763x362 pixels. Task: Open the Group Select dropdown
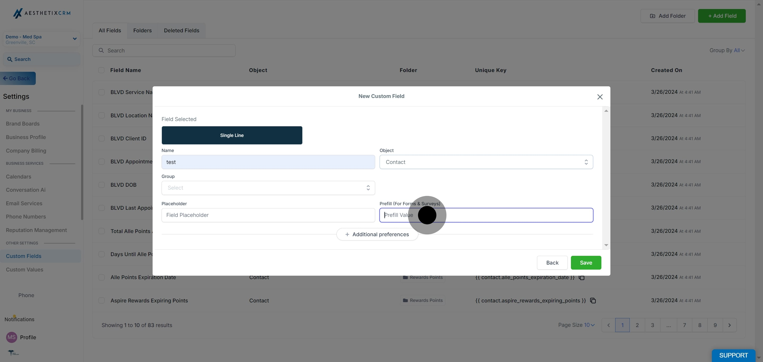(x=268, y=188)
